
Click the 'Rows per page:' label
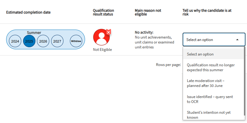168,65
